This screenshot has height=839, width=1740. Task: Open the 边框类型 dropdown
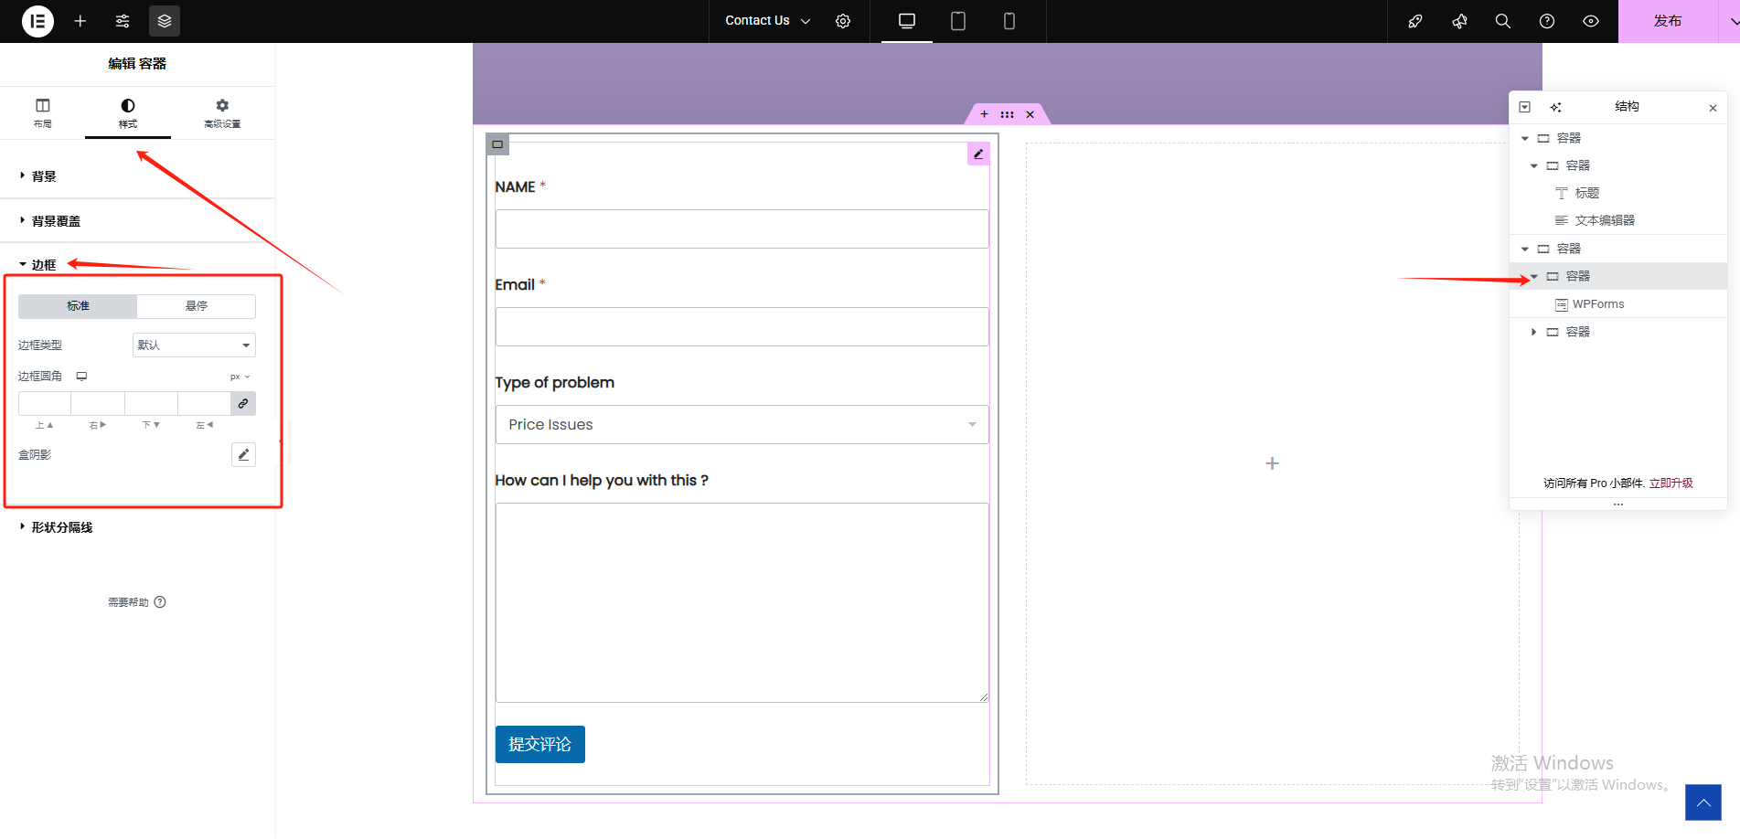click(194, 345)
